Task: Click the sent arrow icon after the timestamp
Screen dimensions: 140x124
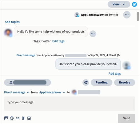Action: [118, 55]
